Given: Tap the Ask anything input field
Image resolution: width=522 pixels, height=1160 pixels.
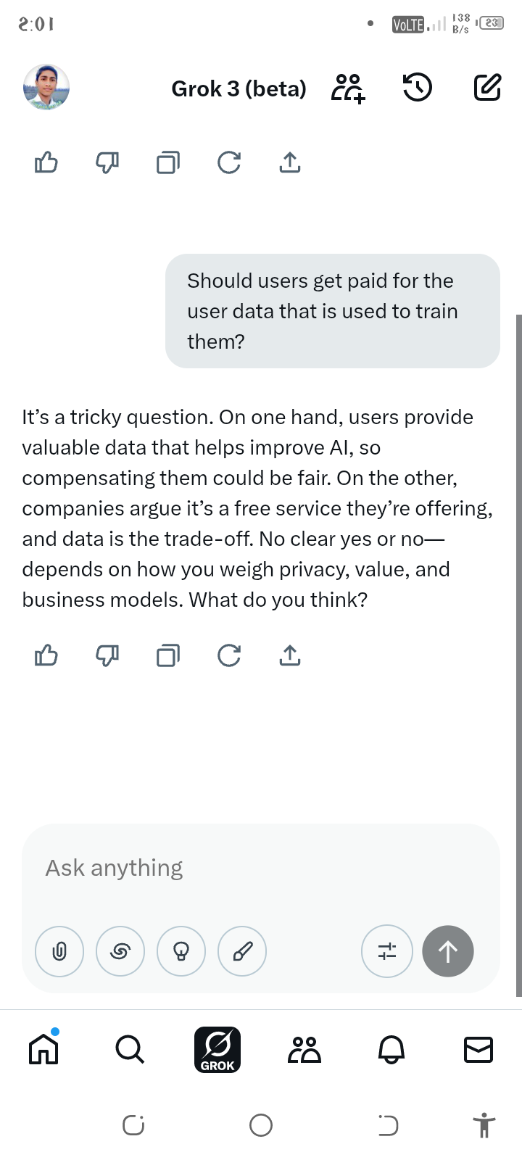Looking at the screenshot, I should (261, 868).
